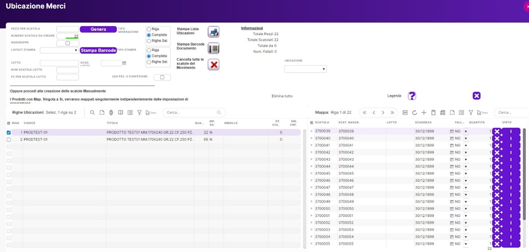Toggle Usa Pez. x Confezione checkbox
The image size is (529, 252).
point(162,77)
